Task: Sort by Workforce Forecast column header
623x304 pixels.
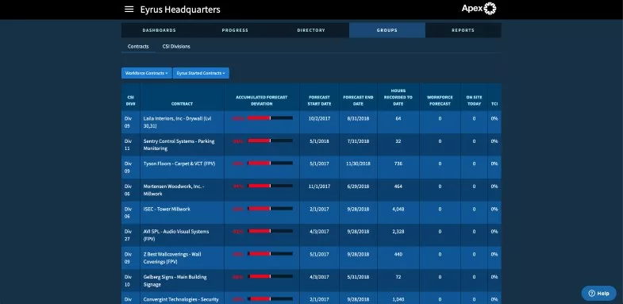Action: (440, 101)
